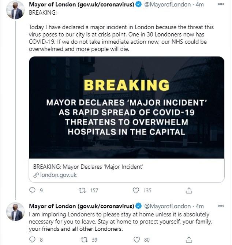
Task: Retweet the major incident declaration tweet
Action: (83, 190)
